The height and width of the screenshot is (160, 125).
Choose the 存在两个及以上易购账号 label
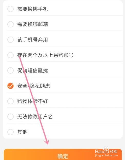(45, 55)
